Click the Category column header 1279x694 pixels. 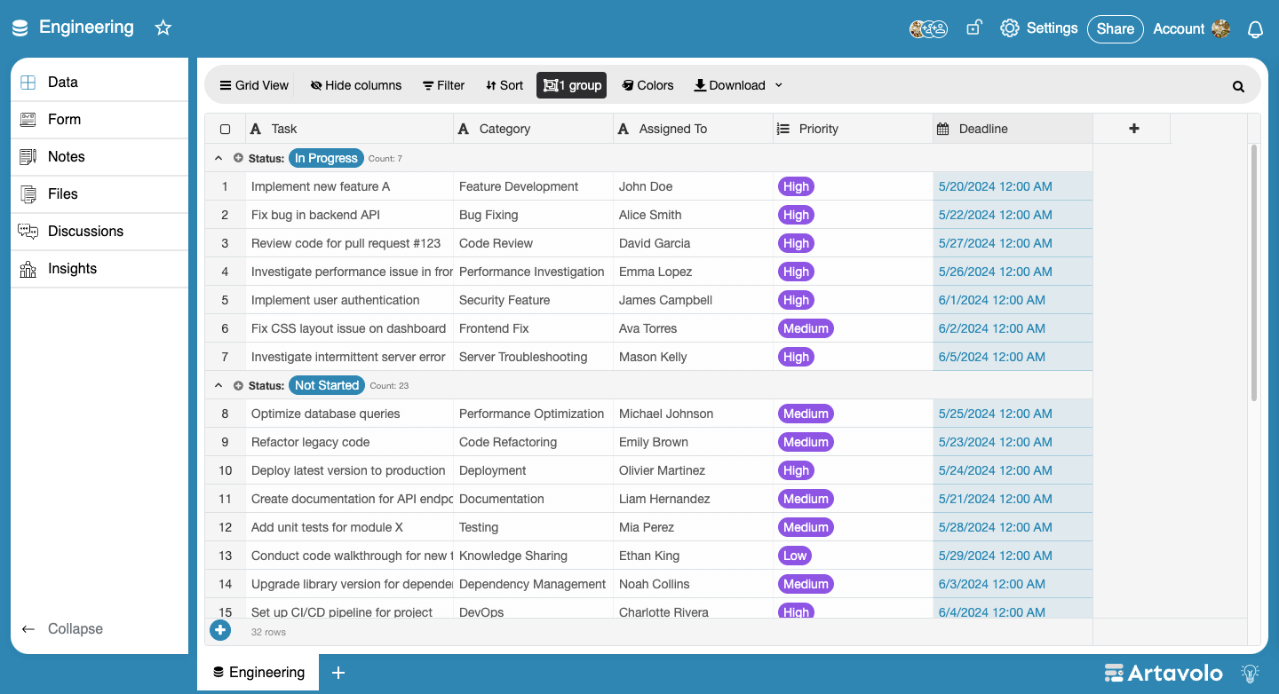533,129
